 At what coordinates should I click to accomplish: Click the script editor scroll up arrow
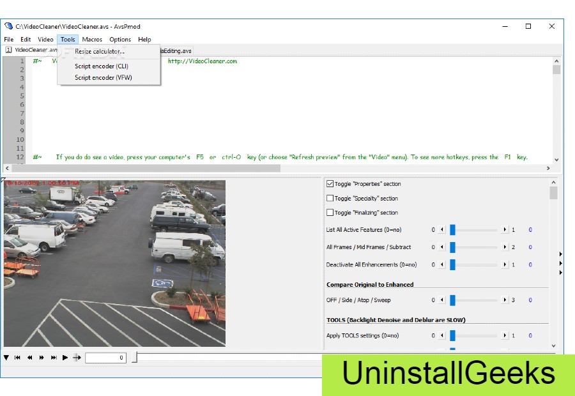(556, 61)
